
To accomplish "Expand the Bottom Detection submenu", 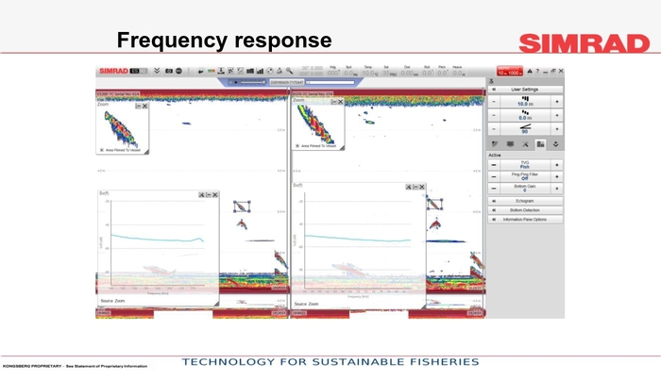I will coord(525,210).
